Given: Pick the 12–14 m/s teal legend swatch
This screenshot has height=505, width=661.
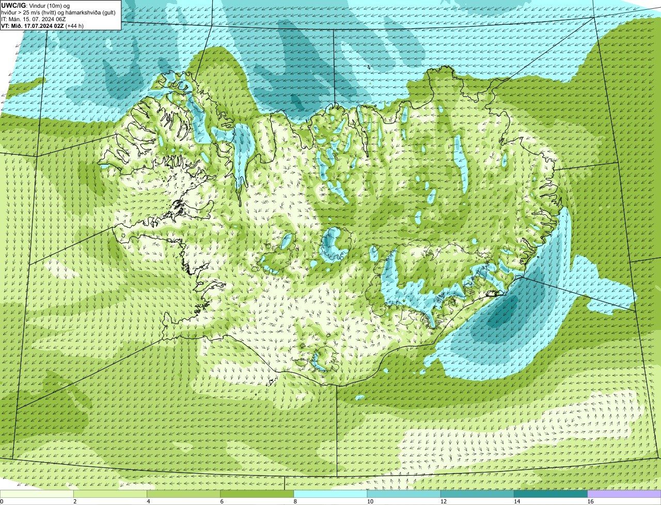Looking at the screenshot, I should 477,494.
